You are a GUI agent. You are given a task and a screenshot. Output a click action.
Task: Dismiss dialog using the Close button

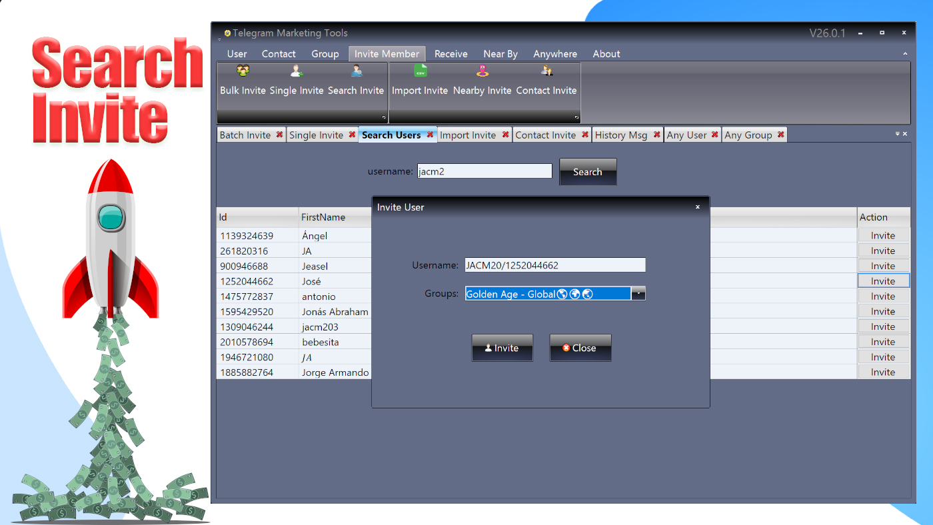click(580, 348)
